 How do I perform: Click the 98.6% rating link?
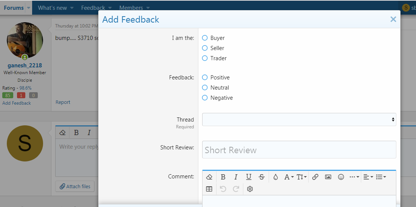pos(25,88)
